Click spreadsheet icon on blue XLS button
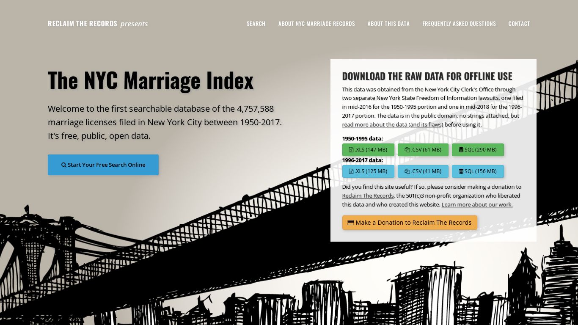This screenshot has height=325, width=578. click(x=351, y=171)
